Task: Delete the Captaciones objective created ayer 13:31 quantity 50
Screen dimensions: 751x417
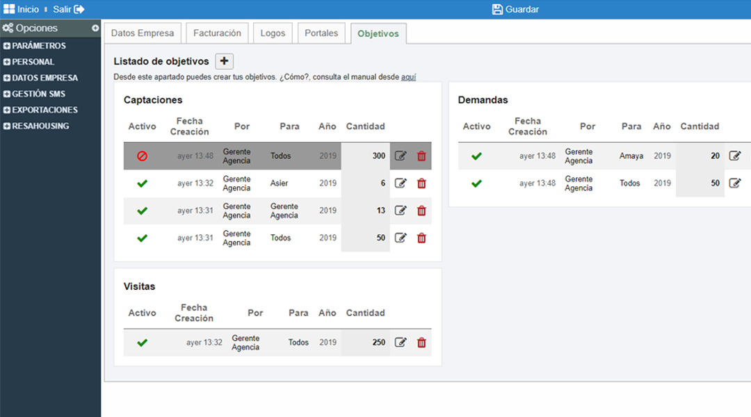Action: click(x=421, y=238)
